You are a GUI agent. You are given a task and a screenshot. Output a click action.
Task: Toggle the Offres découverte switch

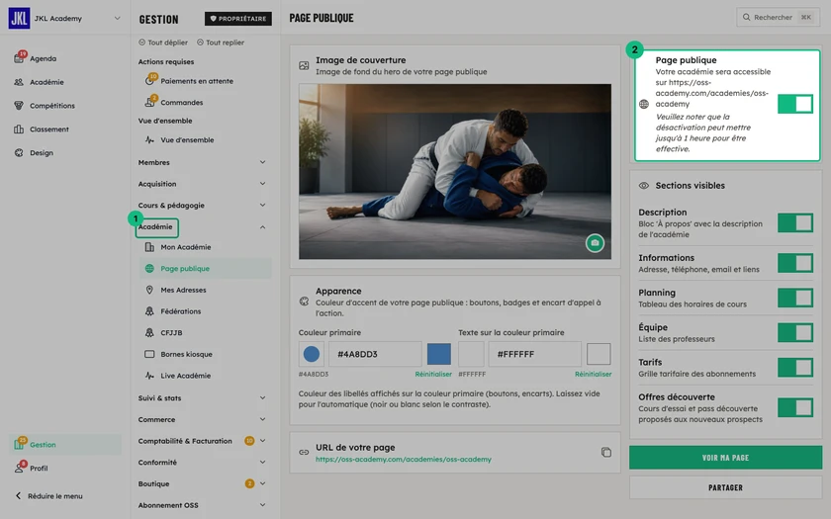pyautogui.click(x=795, y=407)
